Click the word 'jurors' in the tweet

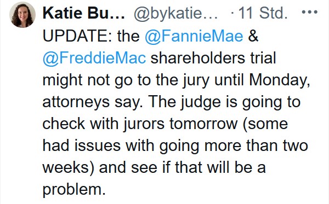[144, 124]
